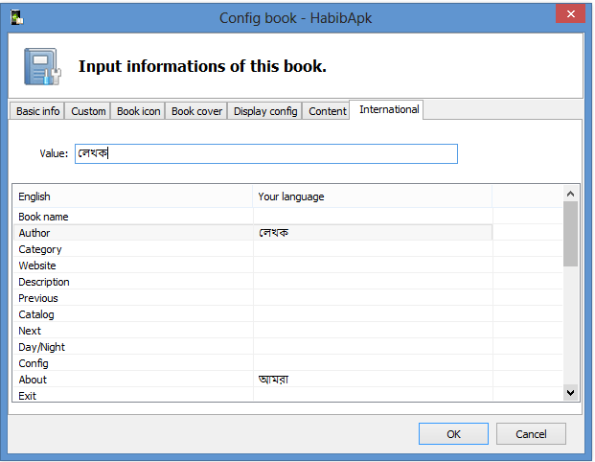Select the Book name row
Image resolution: width=595 pixels, height=462 pixels.
(253, 217)
